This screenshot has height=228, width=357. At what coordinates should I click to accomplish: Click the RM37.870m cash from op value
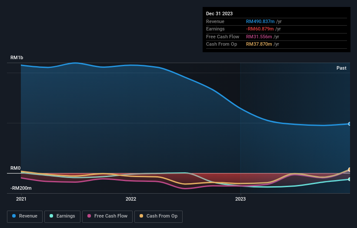[259, 44]
